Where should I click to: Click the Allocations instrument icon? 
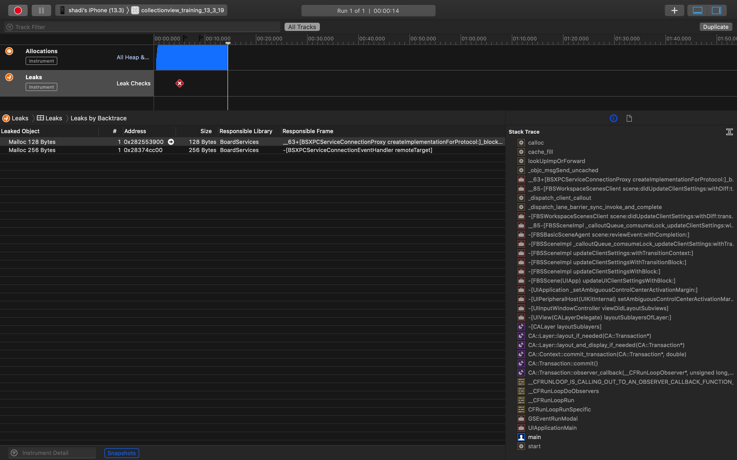click(9, 51)
